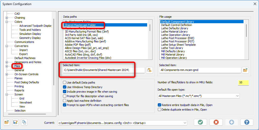Browse for Data paths folder icon

pos(149,70)
